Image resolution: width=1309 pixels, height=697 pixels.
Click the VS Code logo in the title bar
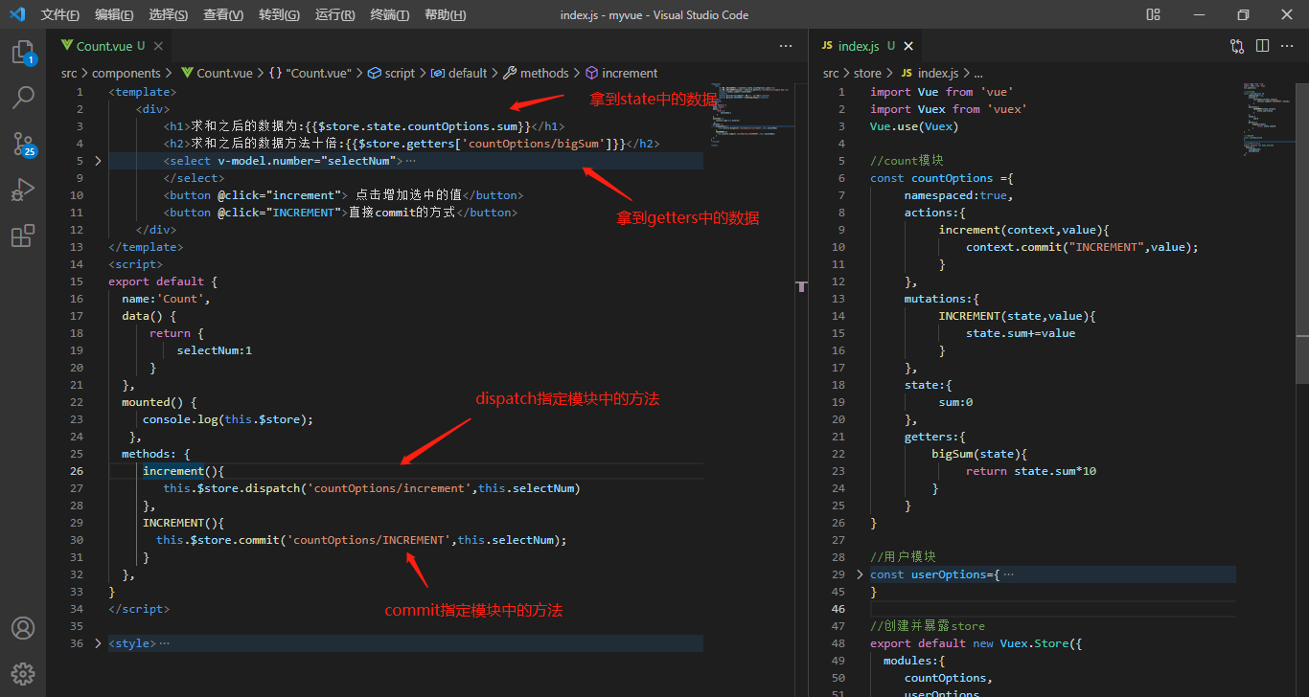pos(17,14)
